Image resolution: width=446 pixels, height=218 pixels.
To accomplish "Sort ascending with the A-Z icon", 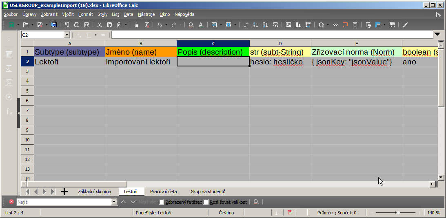I will (256, 25).
